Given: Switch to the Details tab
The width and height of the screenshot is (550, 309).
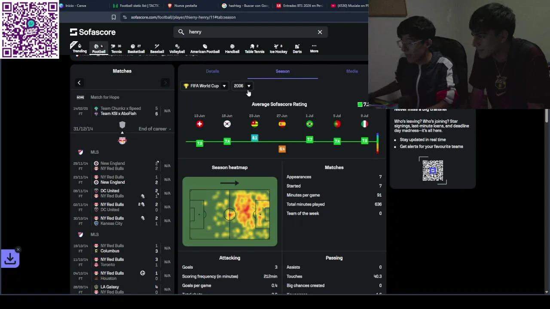Looking at the screenshot, I should coord(212,71).
